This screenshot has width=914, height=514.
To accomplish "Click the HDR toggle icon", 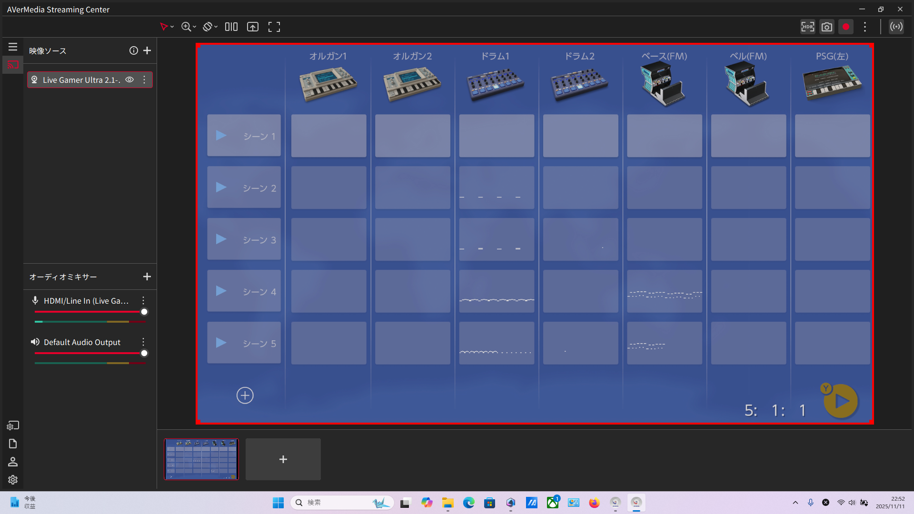I will (x=807, y=27).
